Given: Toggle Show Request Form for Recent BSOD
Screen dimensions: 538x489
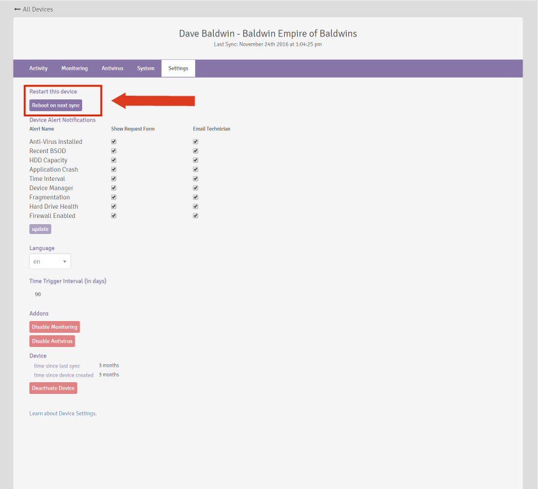Looking at the screenshot, I should 114,151.
